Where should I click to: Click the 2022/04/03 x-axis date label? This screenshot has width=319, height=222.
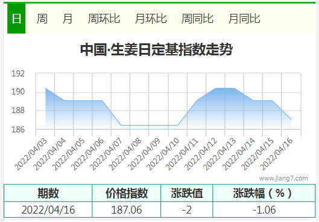tap(31, 154)
